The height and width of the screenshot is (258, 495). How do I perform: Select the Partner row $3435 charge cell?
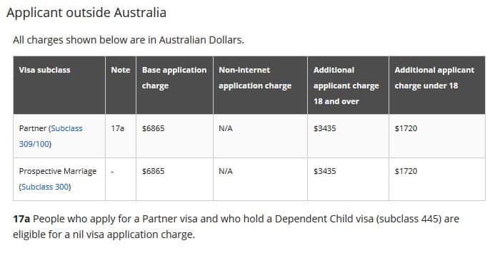324,128
